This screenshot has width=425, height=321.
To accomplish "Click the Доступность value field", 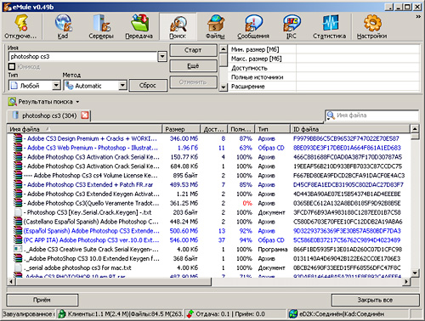I will pos(358,68).
